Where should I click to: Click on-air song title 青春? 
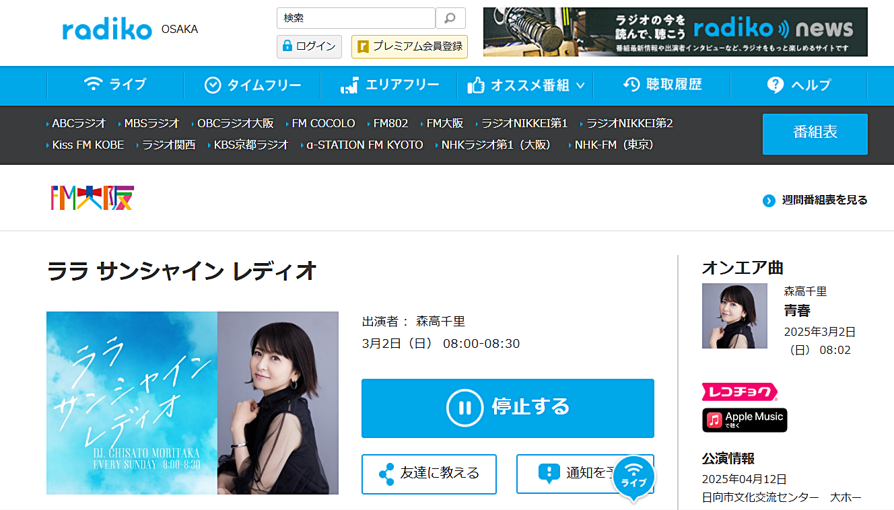coord(798,311)
